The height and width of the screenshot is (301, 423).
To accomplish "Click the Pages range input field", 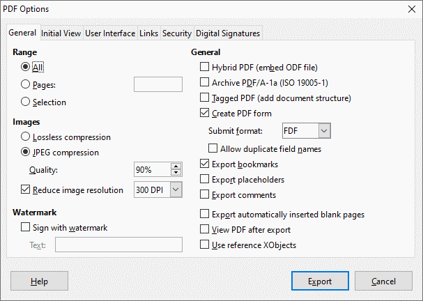I will point(157,85).
